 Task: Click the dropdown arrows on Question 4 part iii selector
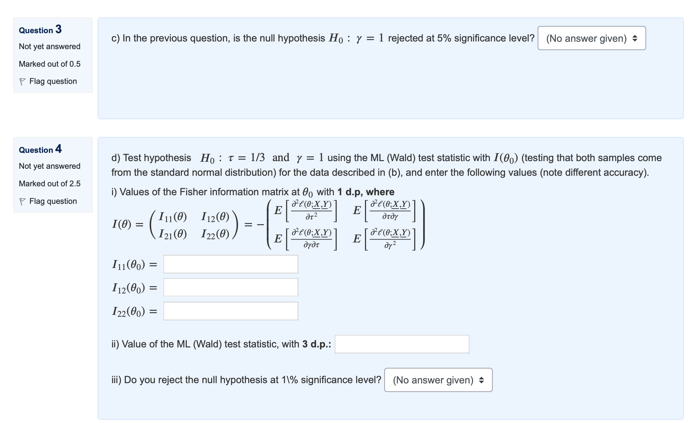(482, 380)
